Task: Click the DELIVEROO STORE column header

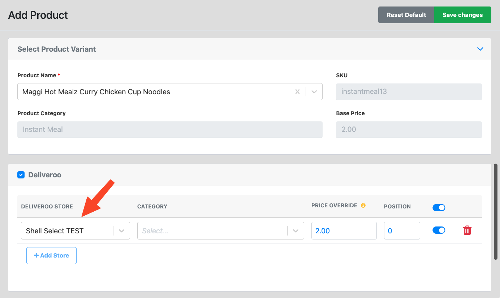Action: pos(47,207)
